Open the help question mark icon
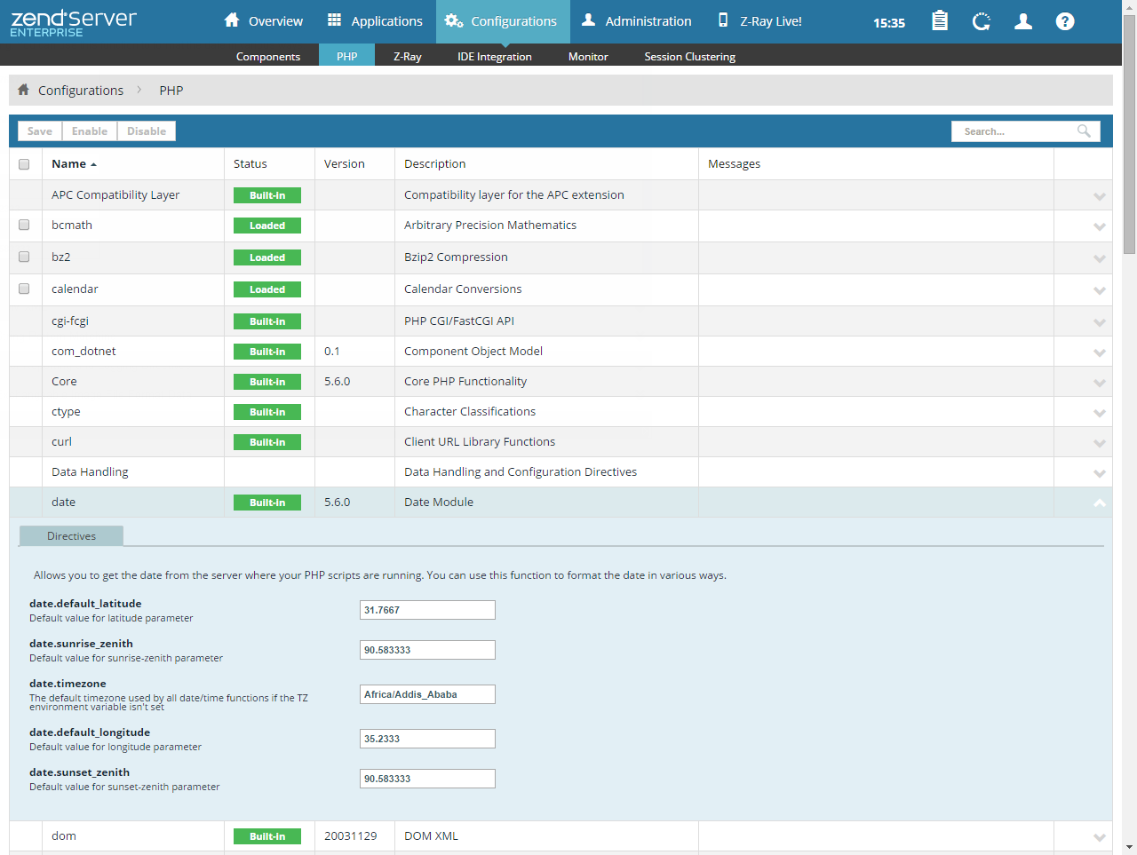This screenshot has width=1137, height=855. pyautogui.click(x=1065, y=21)
